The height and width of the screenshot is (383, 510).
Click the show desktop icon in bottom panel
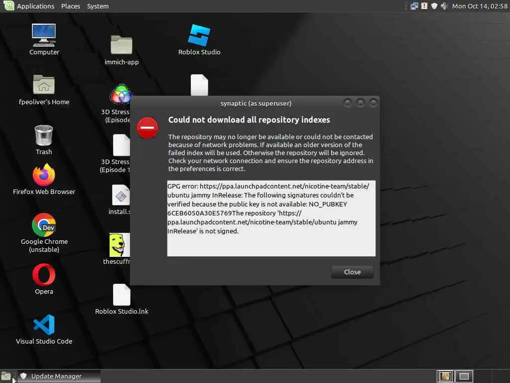click(6, 376)
